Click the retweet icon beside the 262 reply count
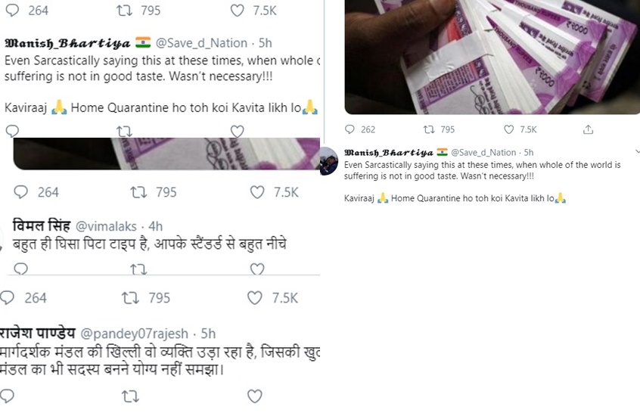Screen dimensions: 640x413 428,129
